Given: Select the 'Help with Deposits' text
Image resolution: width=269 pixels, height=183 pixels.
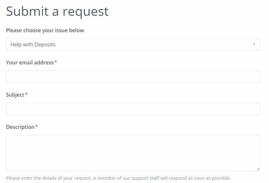Looking at the screenshot, I should click(33, 44).
